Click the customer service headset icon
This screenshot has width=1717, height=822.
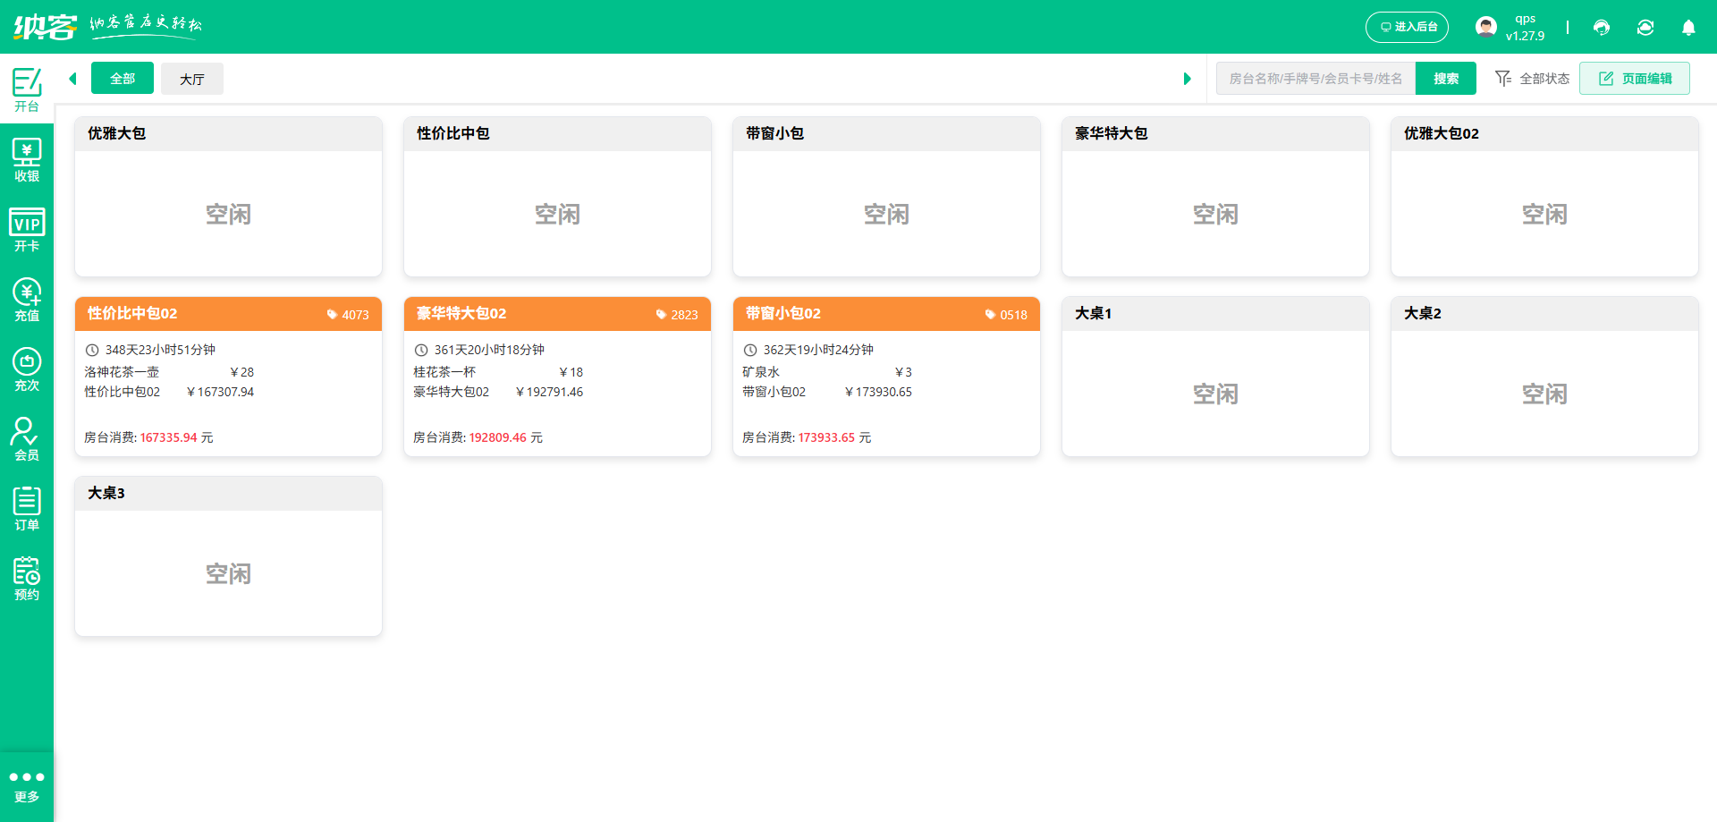point(1602,28)
